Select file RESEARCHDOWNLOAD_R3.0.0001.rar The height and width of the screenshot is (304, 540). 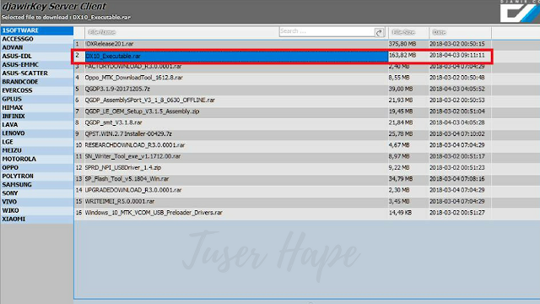pos(135,145)
